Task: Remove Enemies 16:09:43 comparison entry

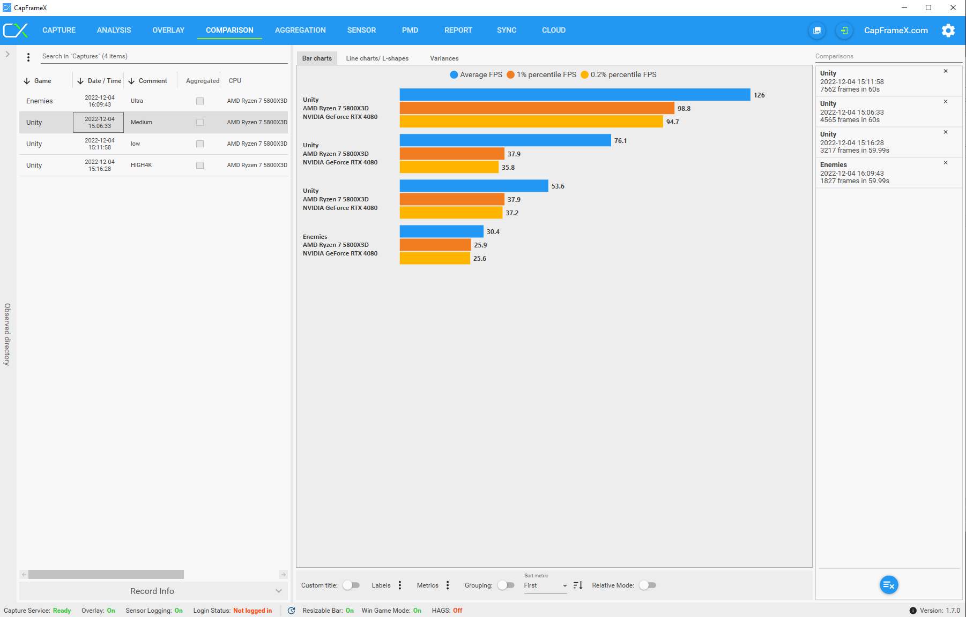Action: click(x=946, y=163)
